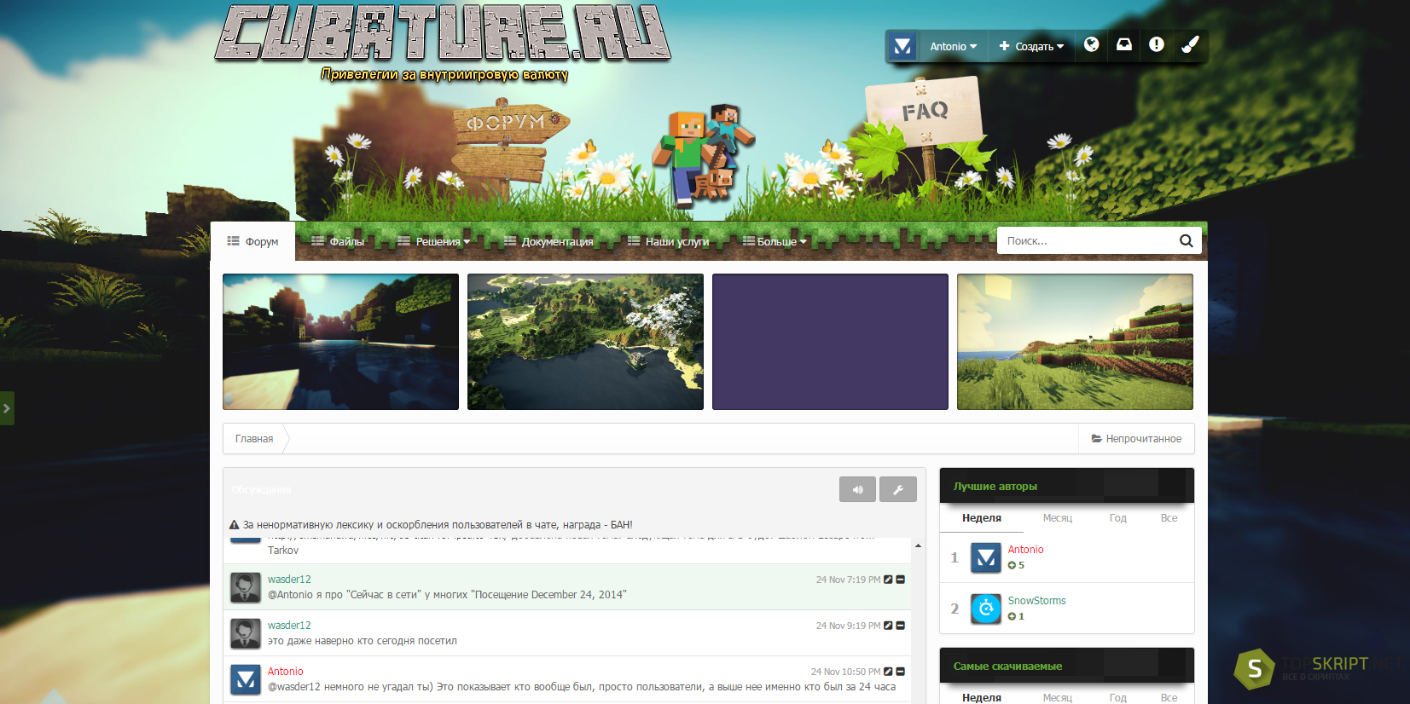Open Antonio profile link in top authors
Screen dimensions: 1410x704
tap(1025, 550)
